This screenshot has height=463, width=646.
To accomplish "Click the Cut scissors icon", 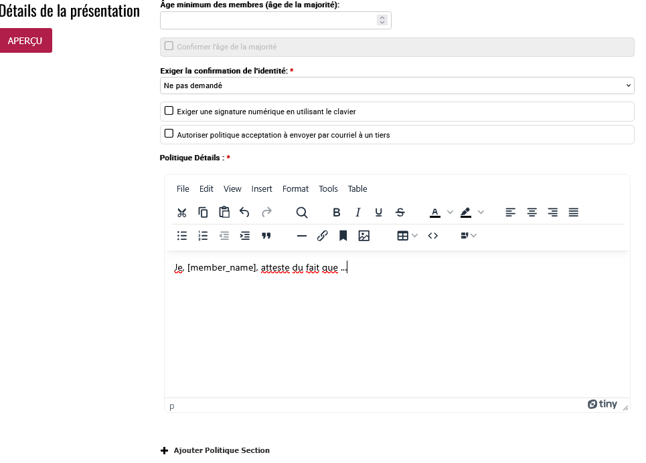I will (182, 212).
